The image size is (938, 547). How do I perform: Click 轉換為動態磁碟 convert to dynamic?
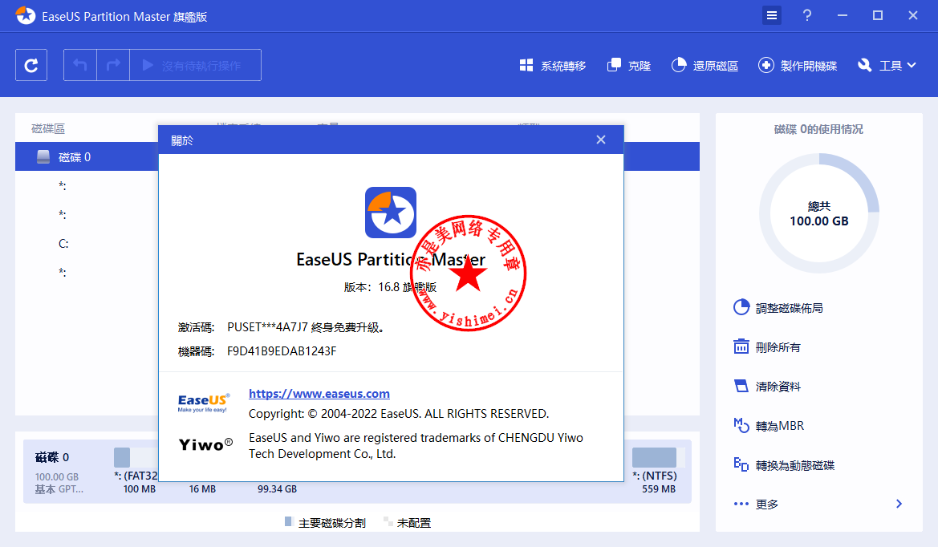784,465
